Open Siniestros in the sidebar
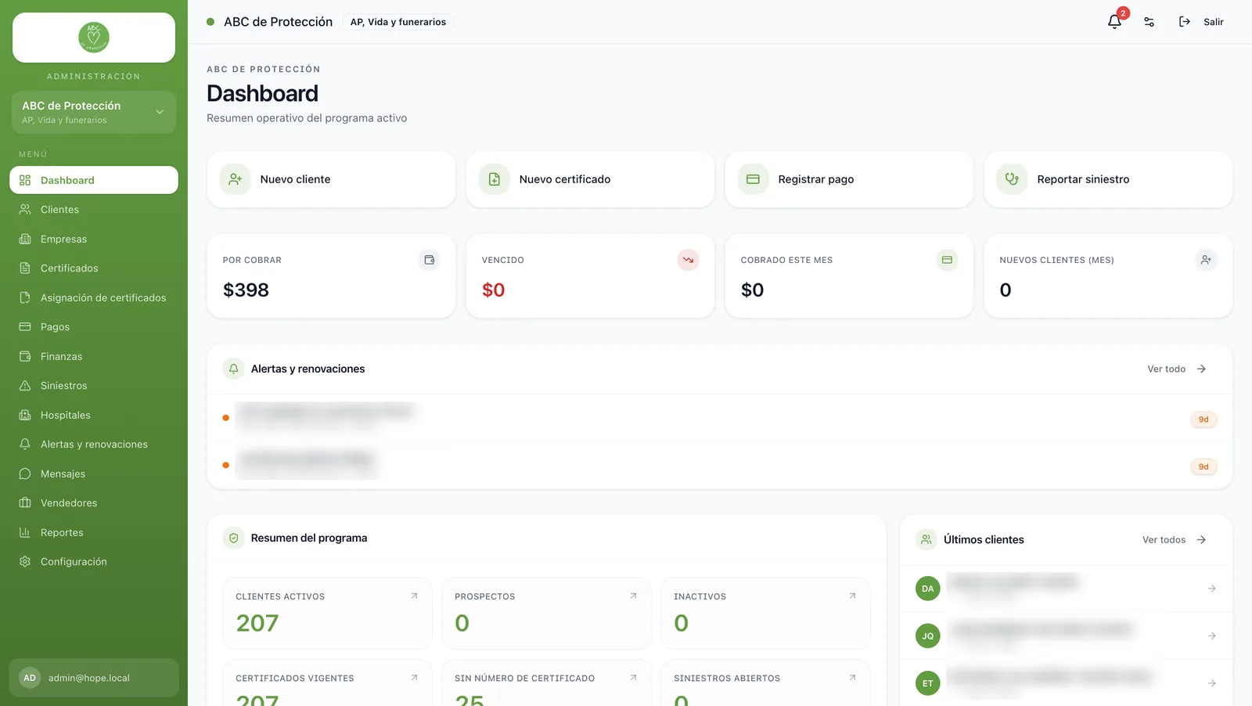The image size is (1252, 706). coord(94,386)
